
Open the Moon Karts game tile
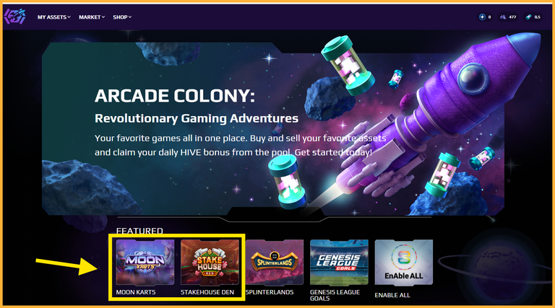(x=145, y=262)
